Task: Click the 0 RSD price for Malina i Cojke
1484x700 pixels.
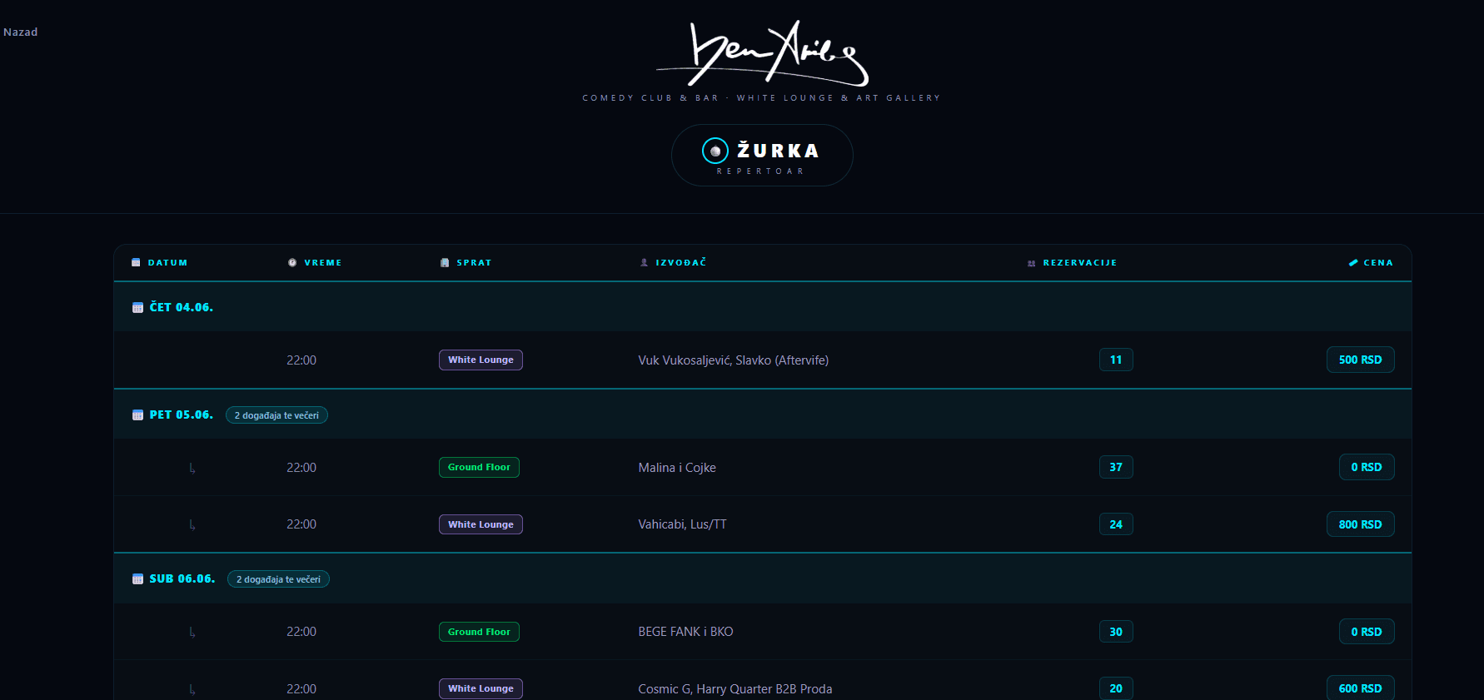Action: (1367, 467)
